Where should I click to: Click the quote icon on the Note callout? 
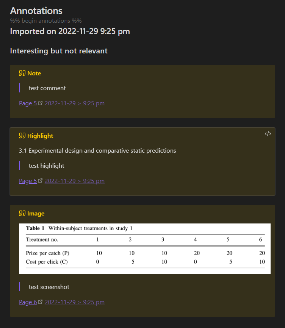coord(22,73)
